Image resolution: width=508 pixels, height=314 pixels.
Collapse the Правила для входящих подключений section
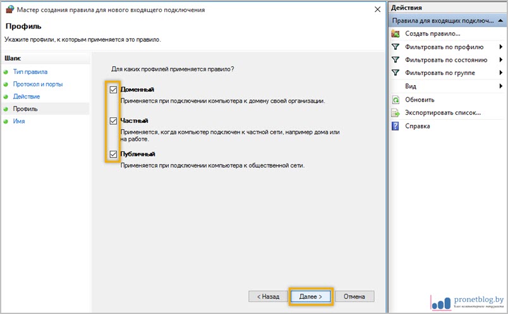click(500, 21)
